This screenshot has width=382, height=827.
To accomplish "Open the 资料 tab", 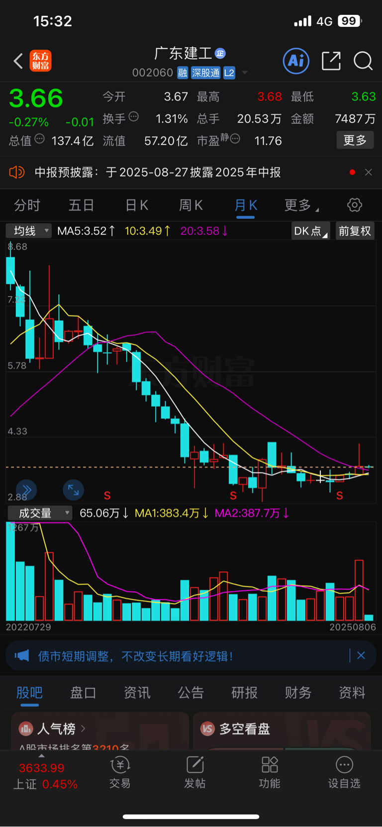I will [352, 692].
